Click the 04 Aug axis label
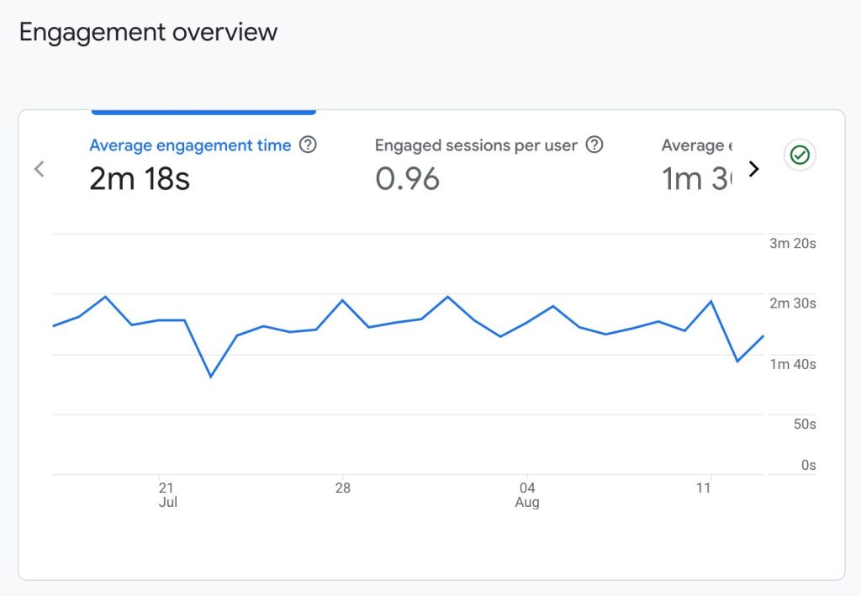 point(527,494)
